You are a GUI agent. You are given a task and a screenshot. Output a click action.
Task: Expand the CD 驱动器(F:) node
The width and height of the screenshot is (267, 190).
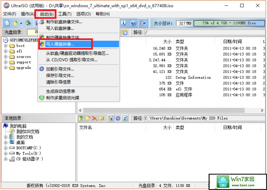(6, 159)
